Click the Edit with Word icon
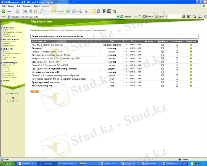Image resolution: width=207 pixels, height=166 pixels. [86, 11]
